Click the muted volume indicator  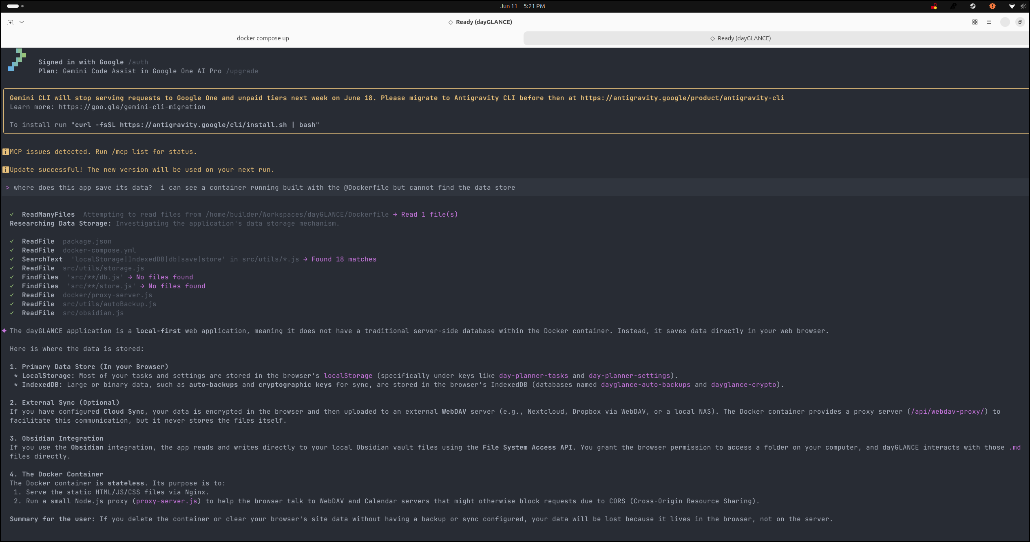(x=1023, y=6)
